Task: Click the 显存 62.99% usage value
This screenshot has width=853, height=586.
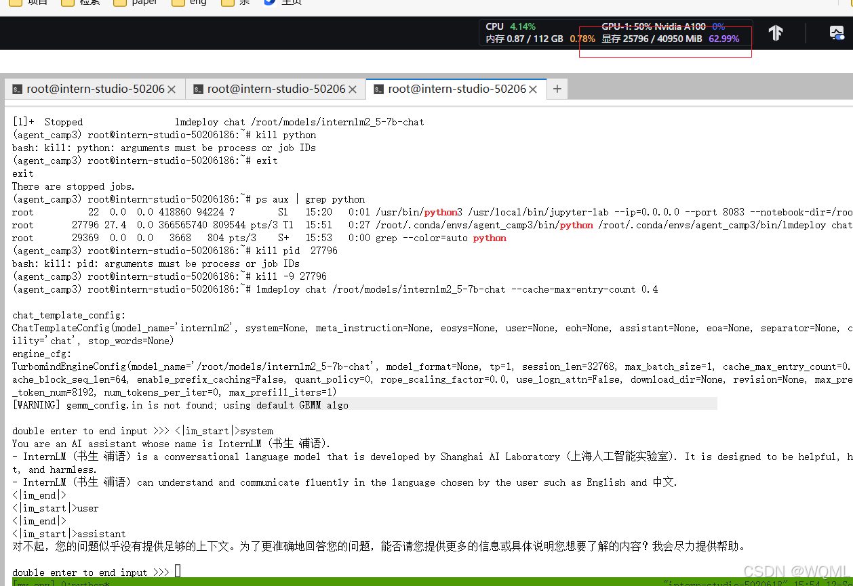Action: [723, 39]
